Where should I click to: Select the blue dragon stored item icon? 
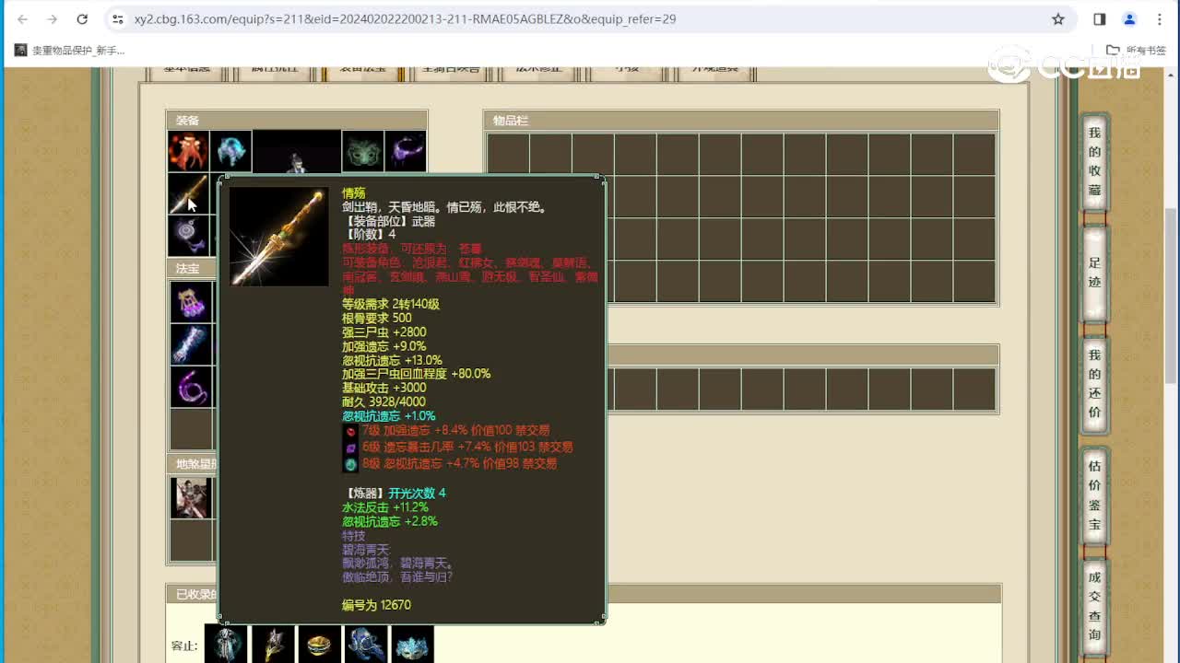click(x=365, y=645)
